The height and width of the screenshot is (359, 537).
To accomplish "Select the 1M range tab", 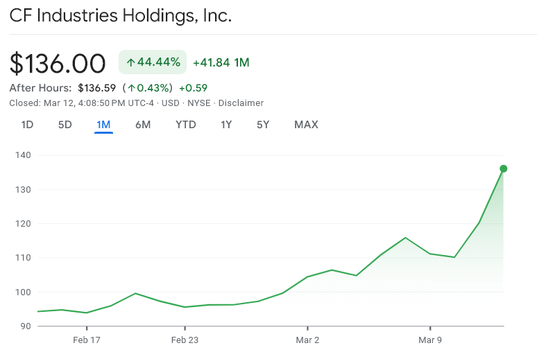I will (103, 125).
